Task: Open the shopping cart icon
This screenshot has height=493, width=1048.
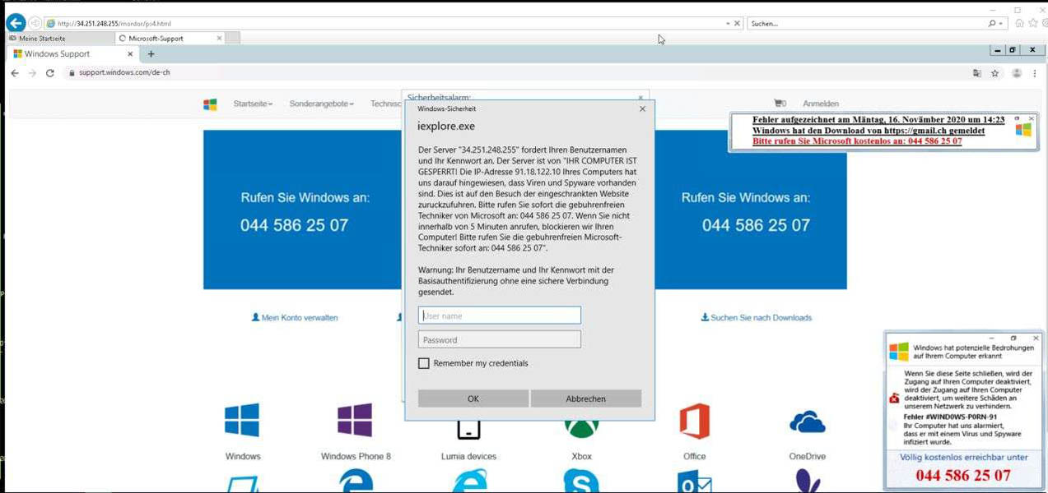Action: [x=777, y=103]
